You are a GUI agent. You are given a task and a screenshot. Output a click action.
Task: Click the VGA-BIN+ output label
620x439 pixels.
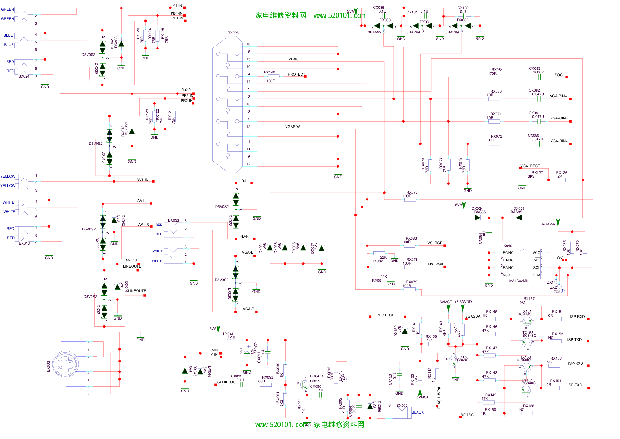click(x=558, y=96)
